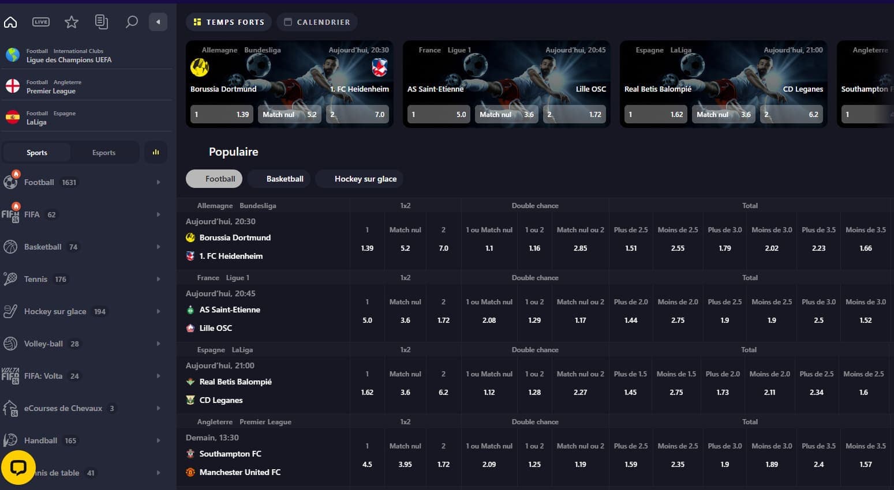Click 1. FC Heidenheim crest in featured card
This screenshot has width=894, height=490.
coord(379,67)
